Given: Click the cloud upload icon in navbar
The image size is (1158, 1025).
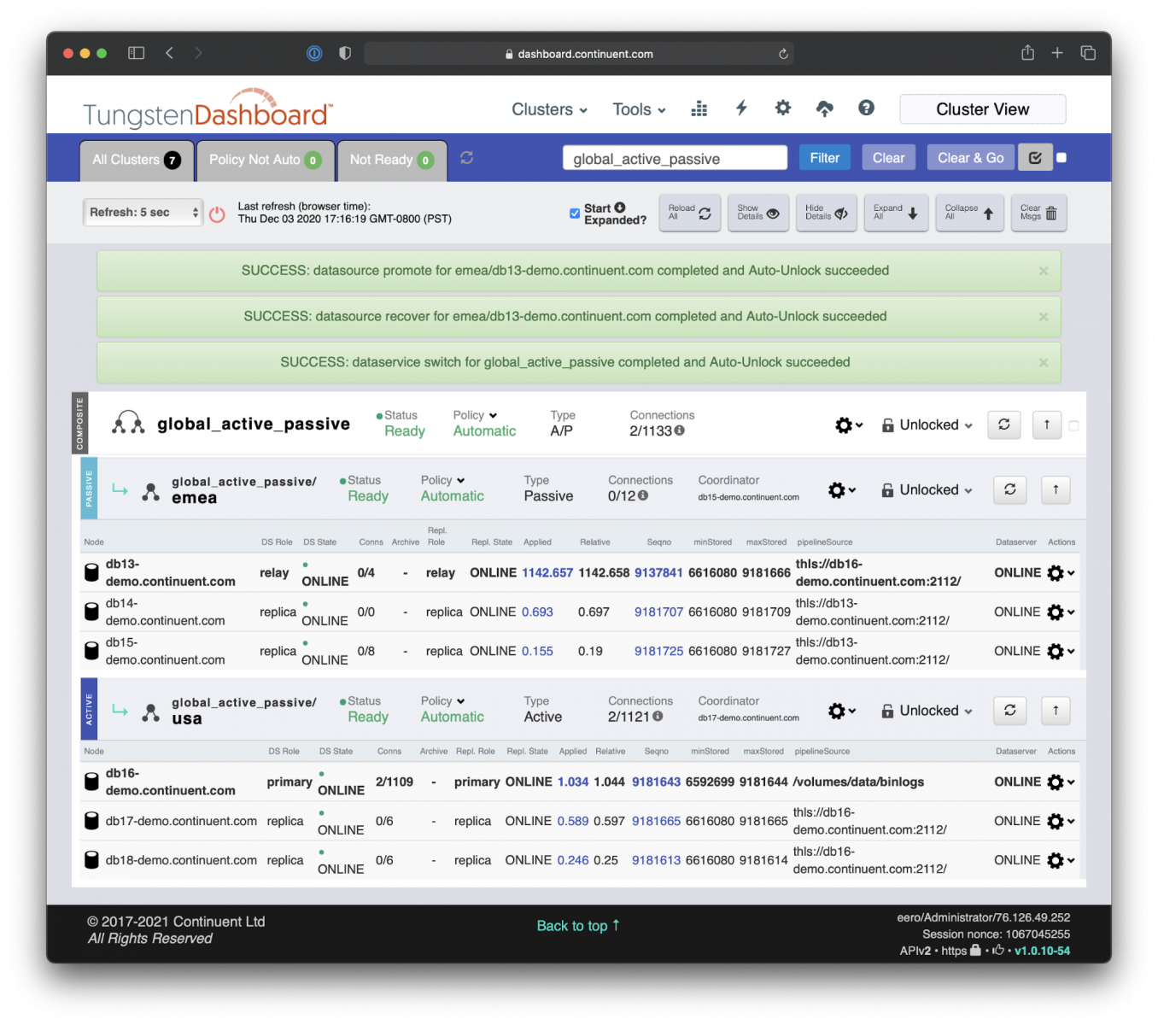Looking at the screenshot, I should coord(824,108).
